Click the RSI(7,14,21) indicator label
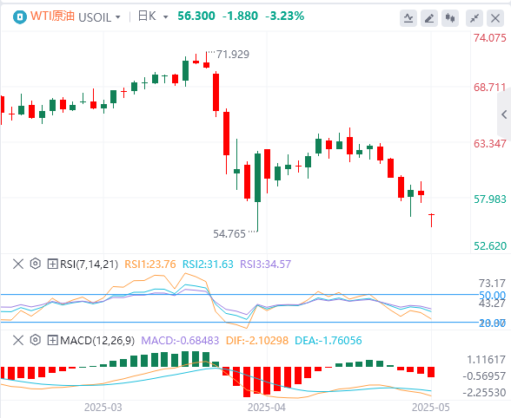This screenshot has width=511, height=418. [x=89, y=265]
